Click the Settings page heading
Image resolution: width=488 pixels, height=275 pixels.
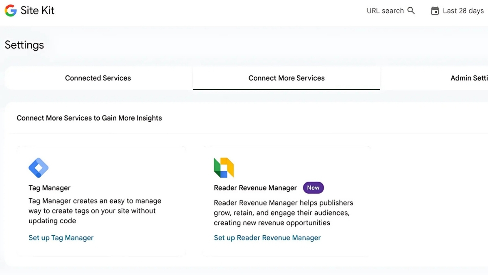point(24,45)
